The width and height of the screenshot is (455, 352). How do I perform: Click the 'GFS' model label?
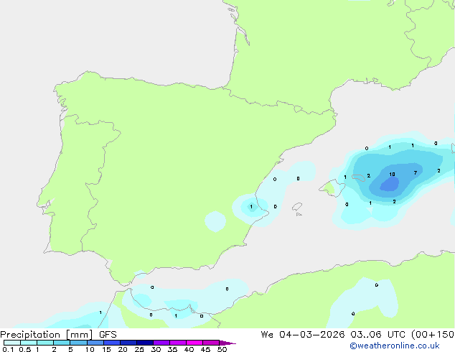click(x=108, y=335)
